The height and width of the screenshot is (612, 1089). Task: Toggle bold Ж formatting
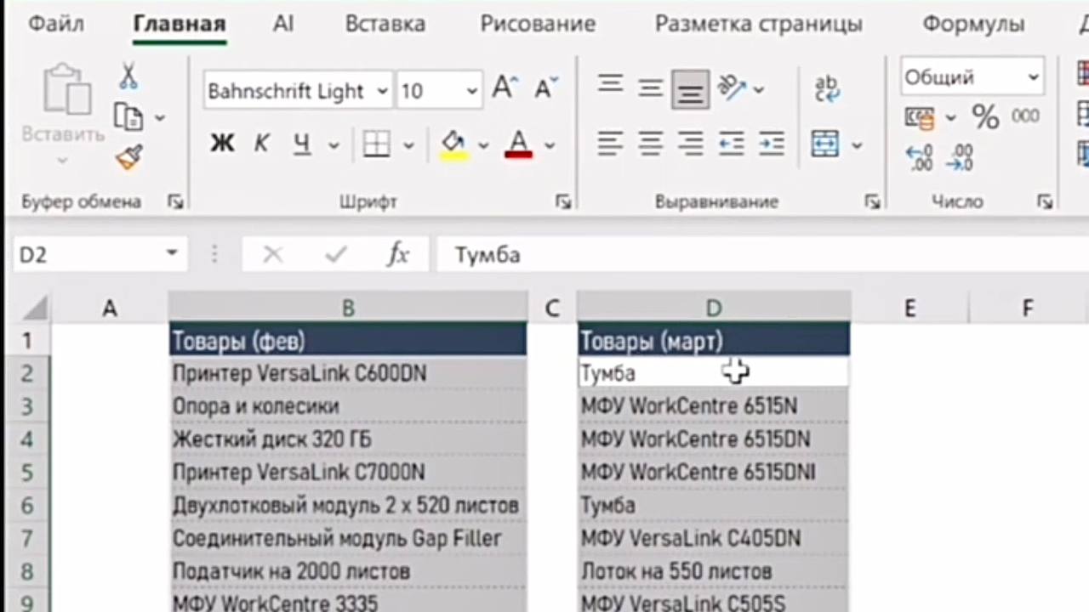click(x=222, y=144)
